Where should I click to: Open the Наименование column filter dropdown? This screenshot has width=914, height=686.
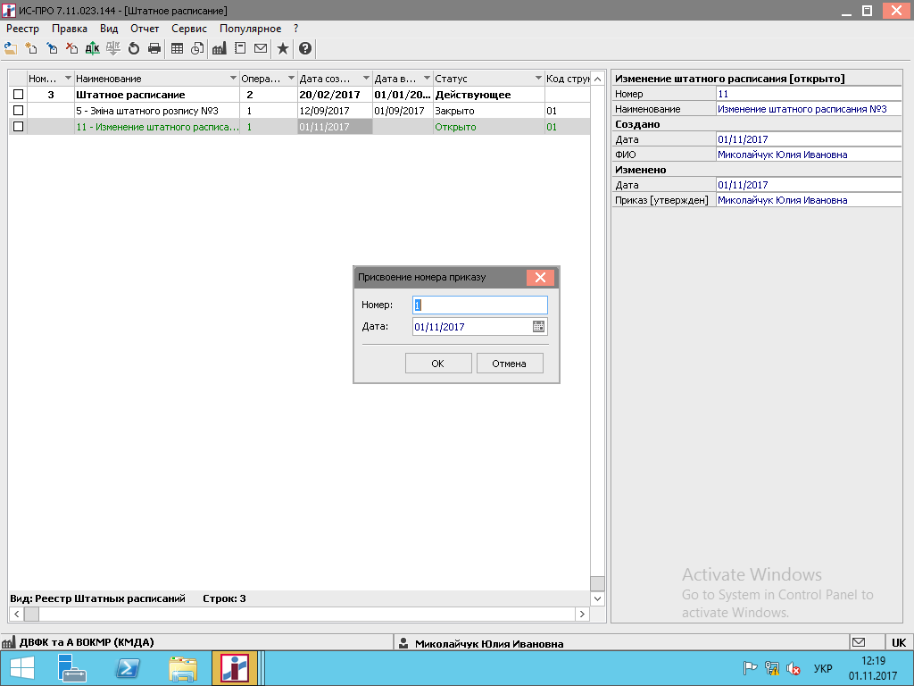(233, 79)
